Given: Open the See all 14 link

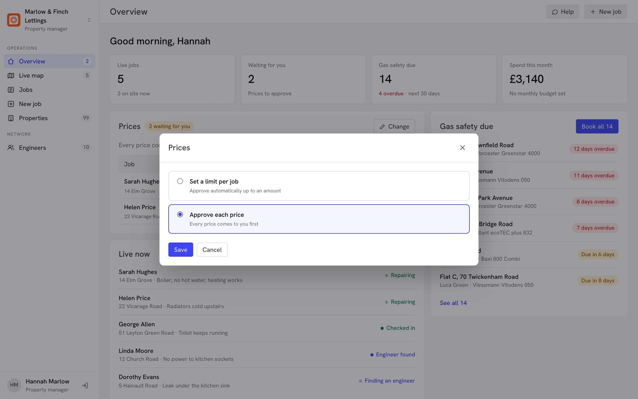Looking at the screenshot, I should pos(453,303).
